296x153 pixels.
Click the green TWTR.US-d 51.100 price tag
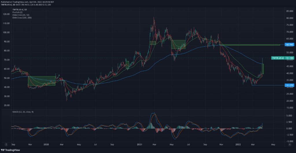[283, 58]
